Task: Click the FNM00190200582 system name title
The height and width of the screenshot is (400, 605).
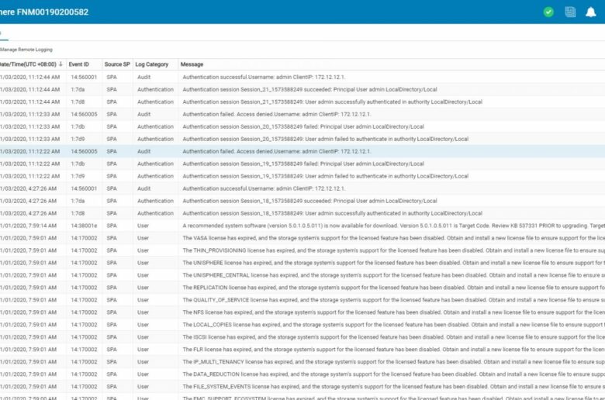Action: [x=53, y=12]
